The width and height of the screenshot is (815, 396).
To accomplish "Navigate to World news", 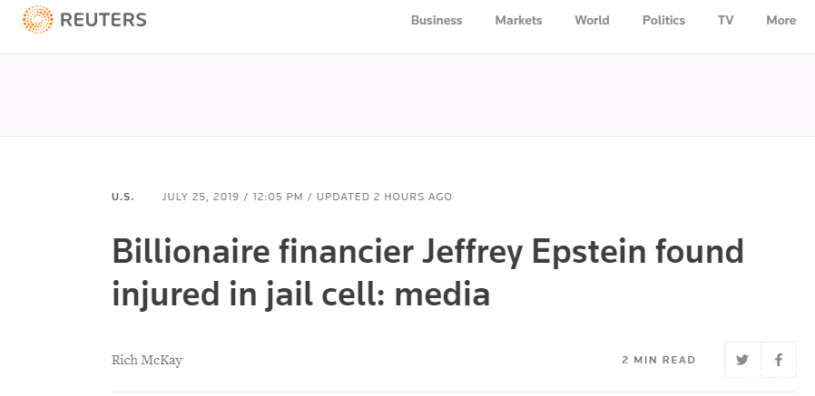I will (592, 20).
